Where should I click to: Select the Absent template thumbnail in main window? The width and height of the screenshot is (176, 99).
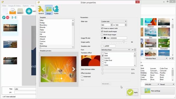coord(164,22)
